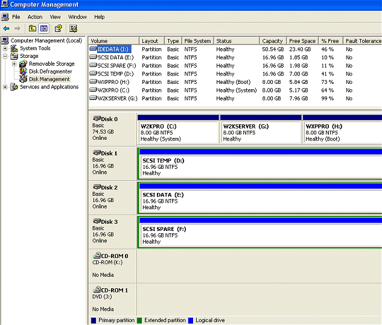Click the Back arrow toolbar button
The width and height of the screenshot is (382, 325).
point(6,29)
